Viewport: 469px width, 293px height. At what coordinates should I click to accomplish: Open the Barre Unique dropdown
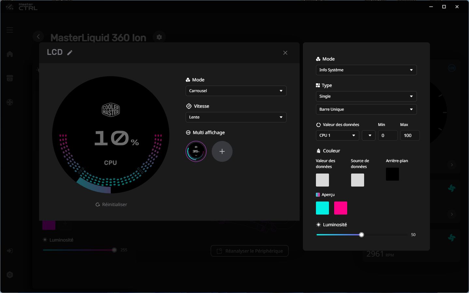pos(366,109)
